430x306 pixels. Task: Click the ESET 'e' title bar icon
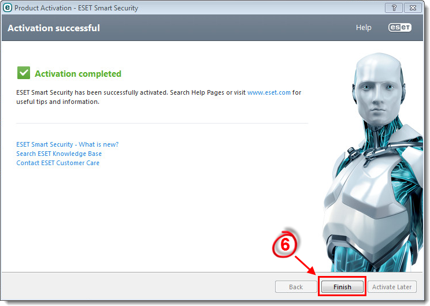[8, 8]
